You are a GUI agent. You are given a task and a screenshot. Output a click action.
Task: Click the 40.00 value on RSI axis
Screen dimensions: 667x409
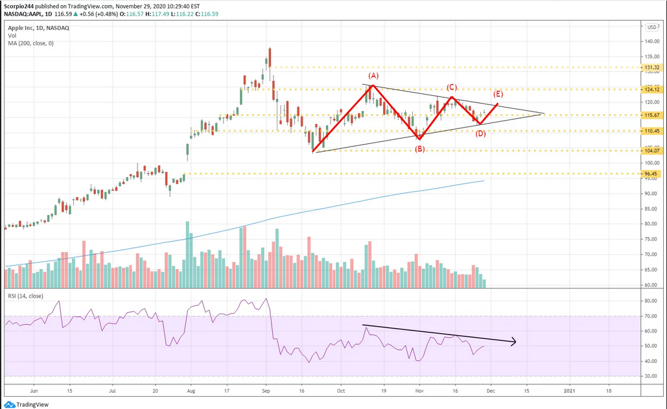point(652,362)
